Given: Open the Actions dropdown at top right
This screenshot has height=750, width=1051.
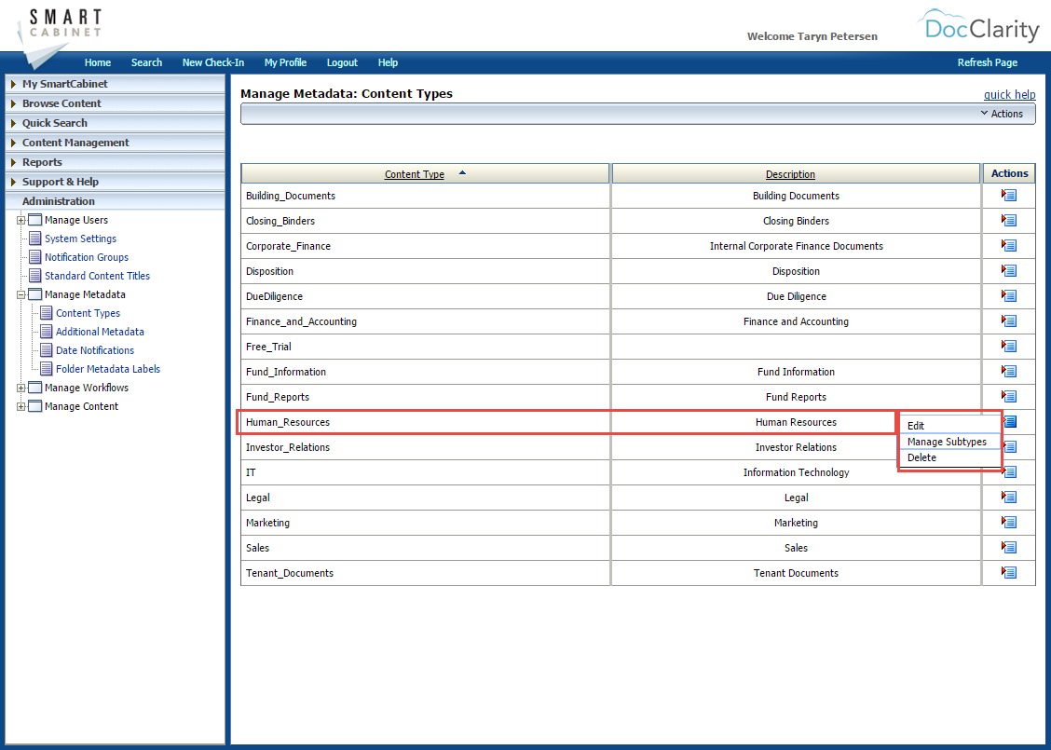Looking at the screenshot, I should pos(1002,114).
